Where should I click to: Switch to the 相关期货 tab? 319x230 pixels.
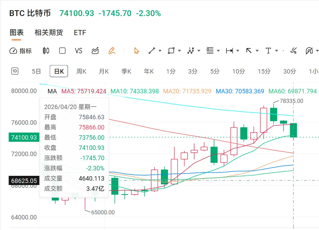49,32
